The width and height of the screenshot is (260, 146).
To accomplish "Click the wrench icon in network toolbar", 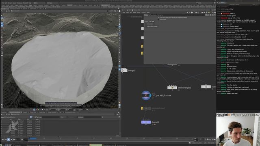I will (x=188, y=13).
